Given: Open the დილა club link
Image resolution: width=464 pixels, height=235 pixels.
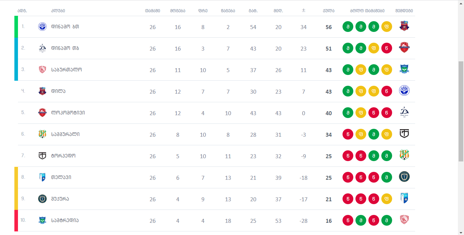Looking at the screenshot, I should [58, 91].
